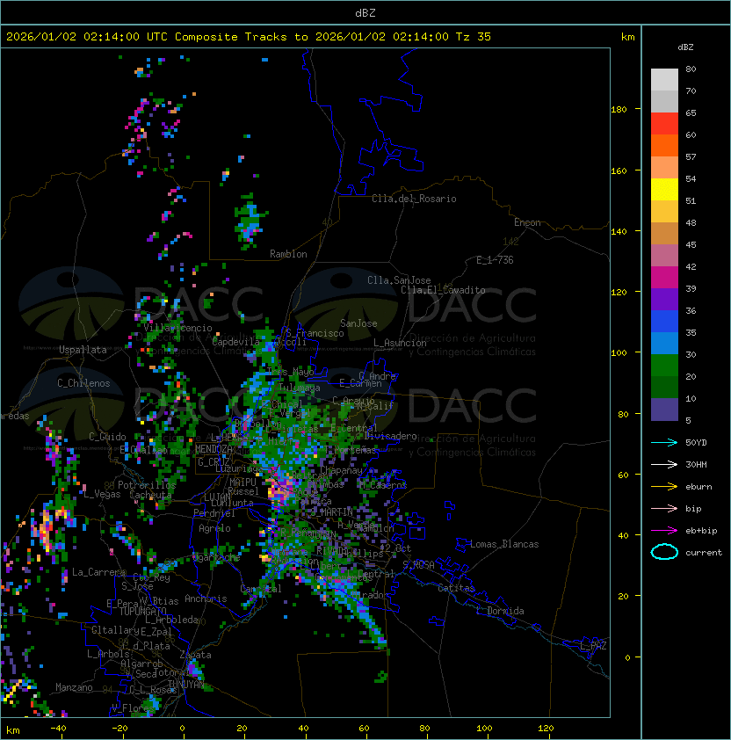The width and height of the screenshot is (731, 740).
Task: Click the Encon place label
Action: [x=527, y=222]
